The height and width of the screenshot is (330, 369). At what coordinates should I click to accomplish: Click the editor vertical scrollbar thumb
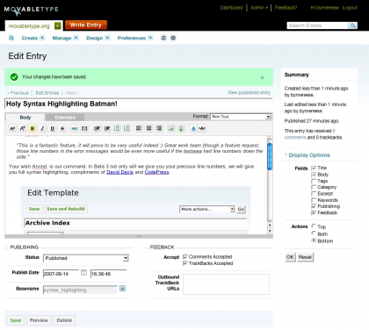pos(270,156)
